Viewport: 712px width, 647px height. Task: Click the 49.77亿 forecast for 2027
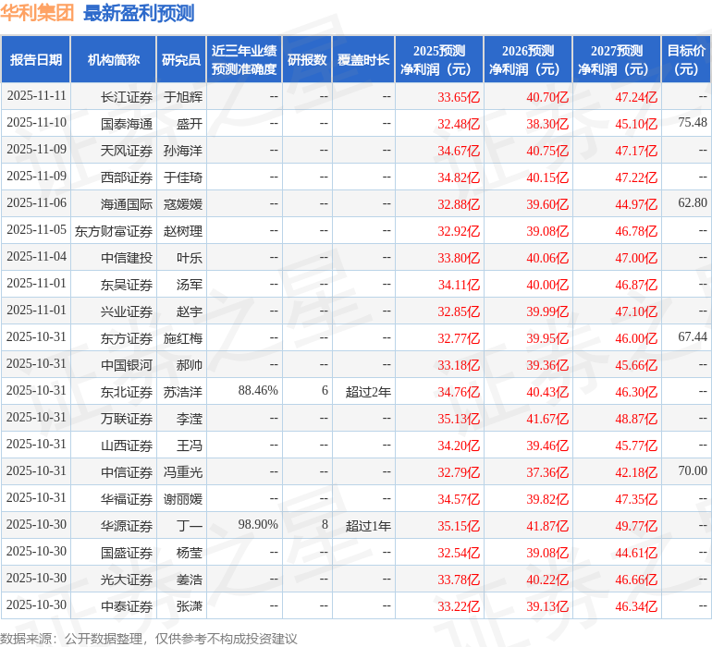tap(636, 525)
